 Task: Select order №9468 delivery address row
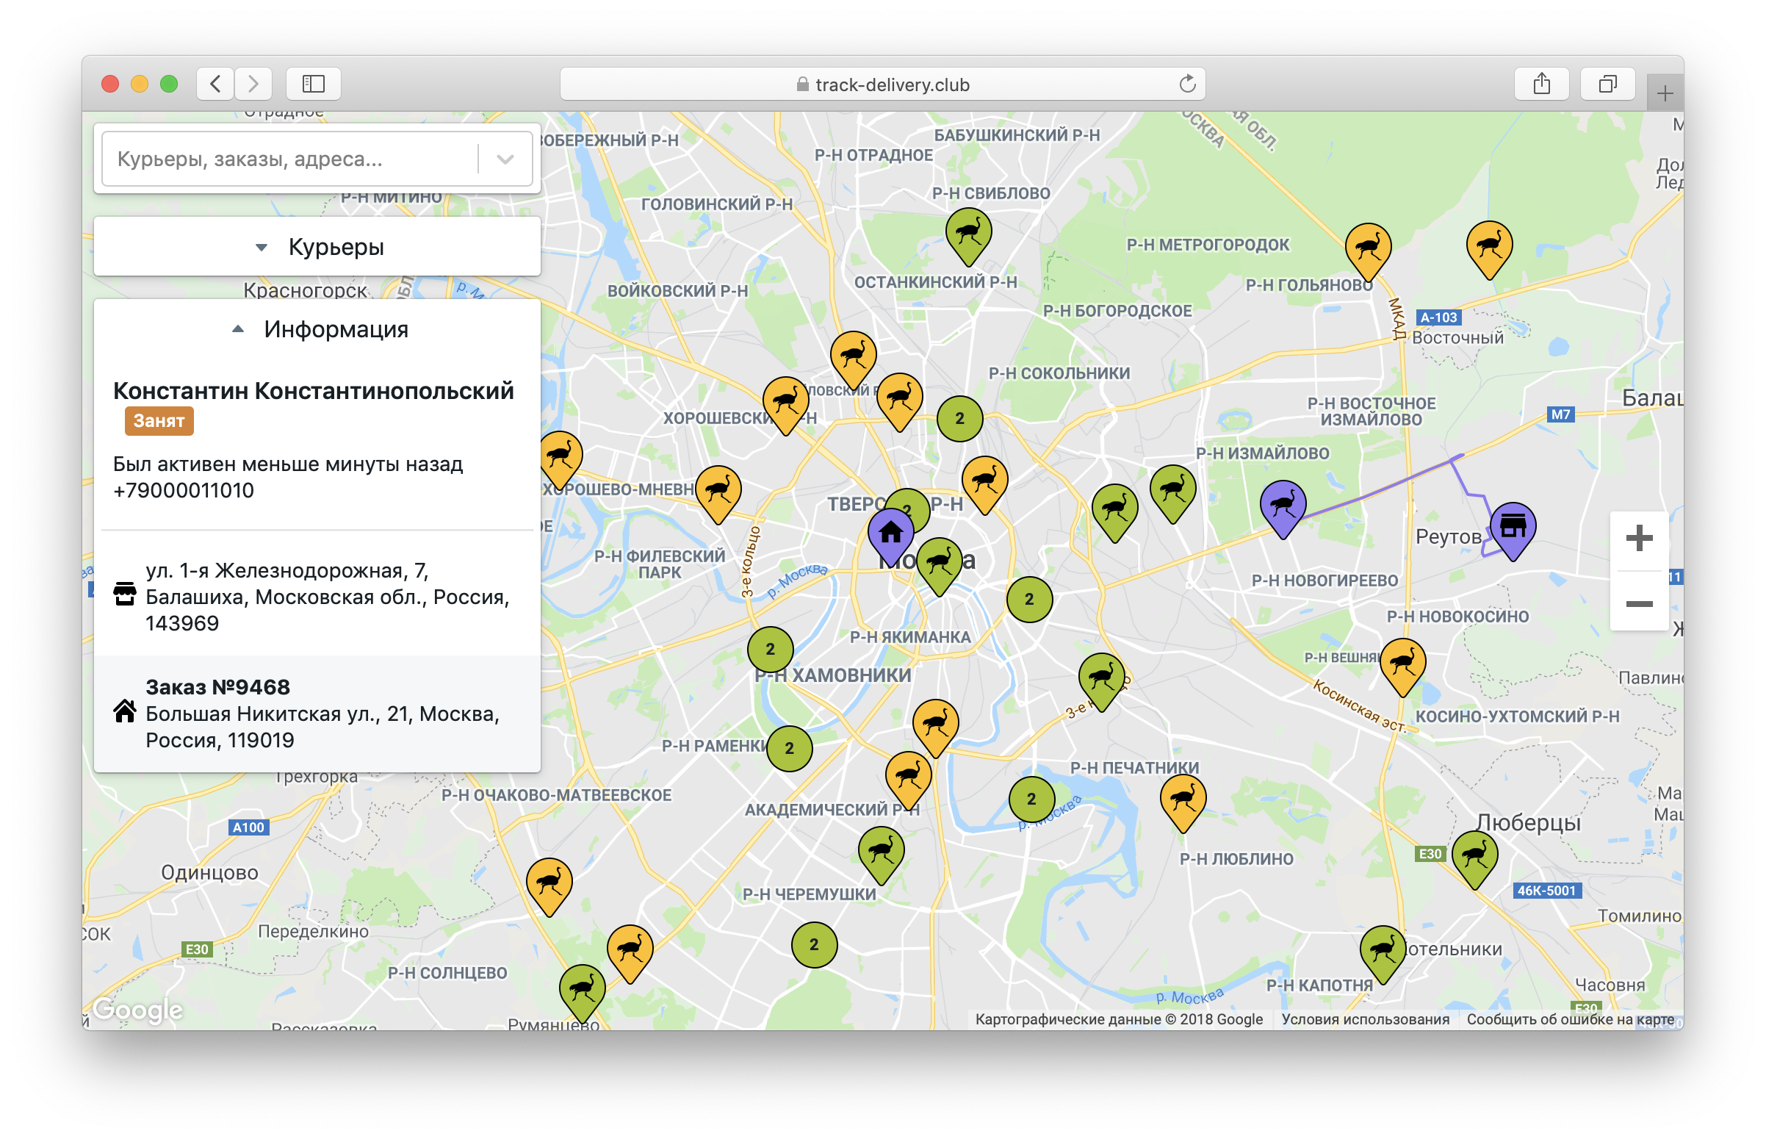tap(317, 713)
